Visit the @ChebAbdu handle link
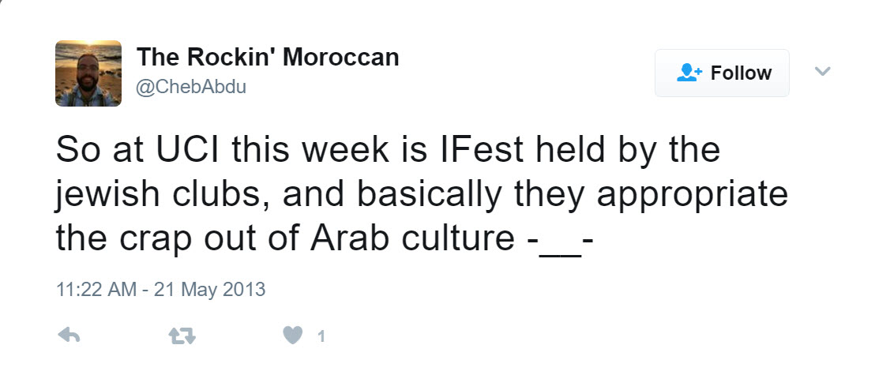Viewport: 875px width, 375px height. 191,87
